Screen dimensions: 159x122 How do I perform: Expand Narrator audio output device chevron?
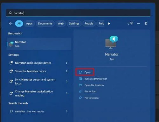67,63
